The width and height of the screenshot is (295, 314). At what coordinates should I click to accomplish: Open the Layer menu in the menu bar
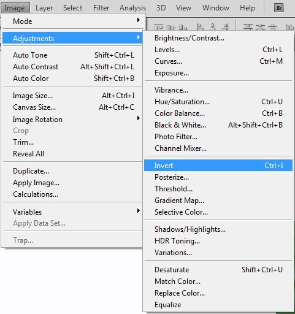click(44, 8)
